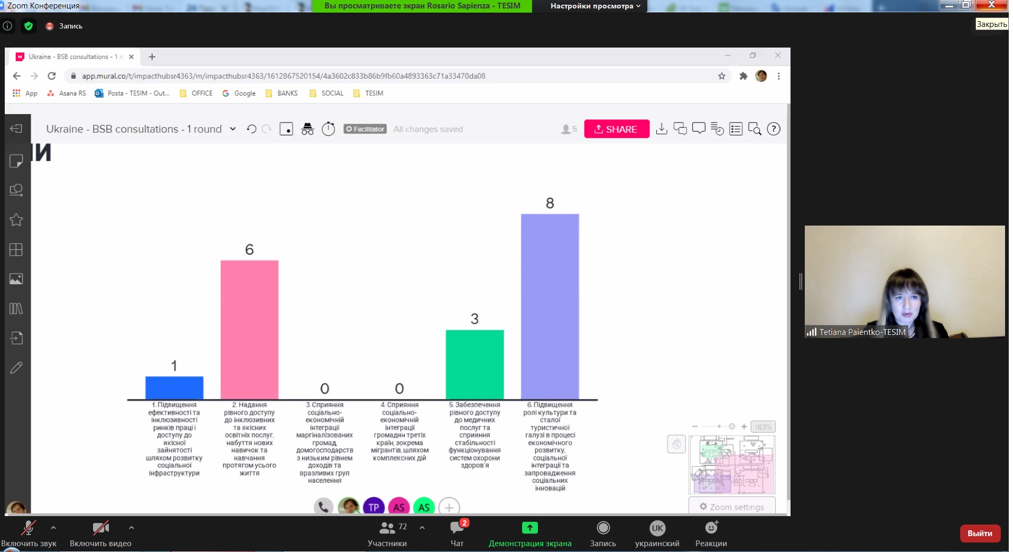
Task: Open the Участники participants panel
Action: pos(387,534)
